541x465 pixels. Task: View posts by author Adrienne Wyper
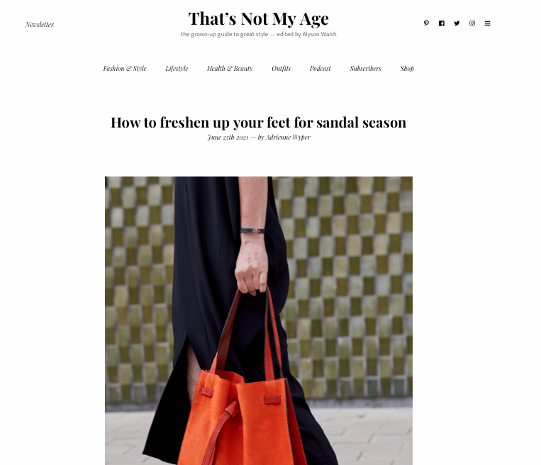pyautogui.click(x=288, y=137)
